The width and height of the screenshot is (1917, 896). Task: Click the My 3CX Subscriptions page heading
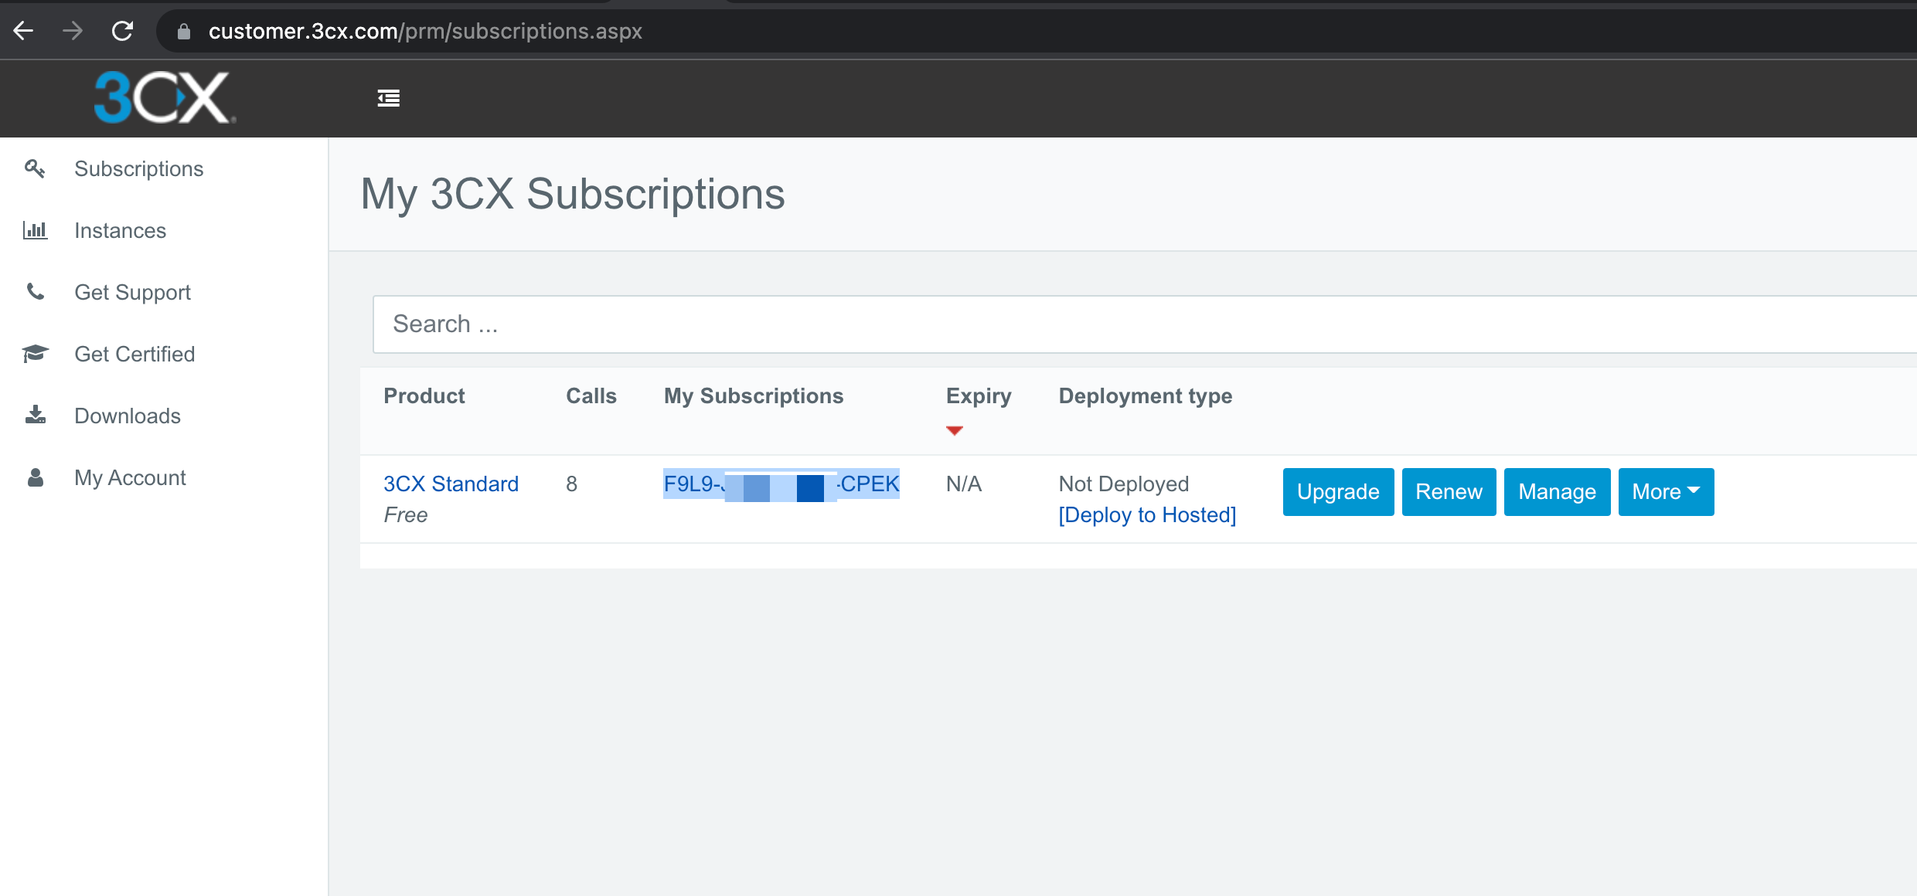573,194
